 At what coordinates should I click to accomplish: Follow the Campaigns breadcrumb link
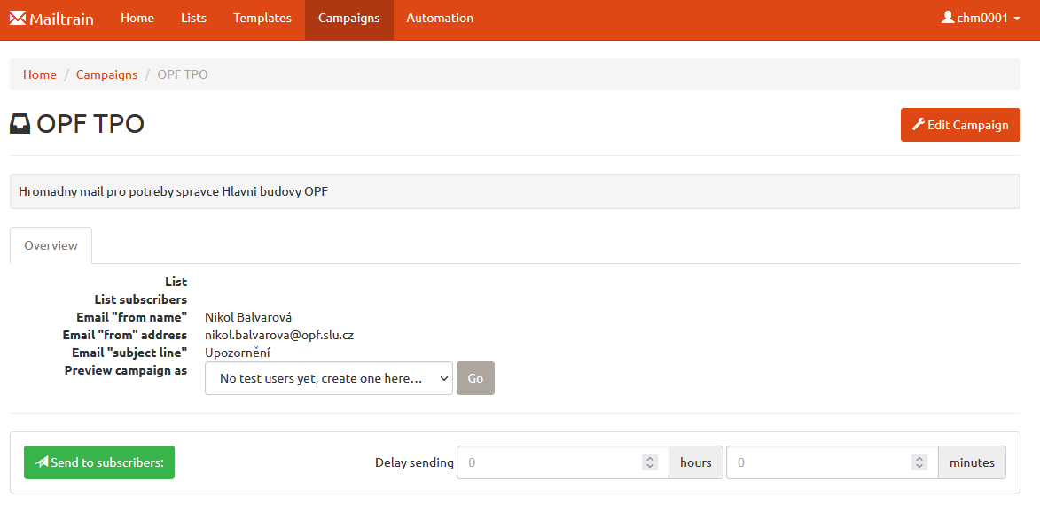coord(106,74)
